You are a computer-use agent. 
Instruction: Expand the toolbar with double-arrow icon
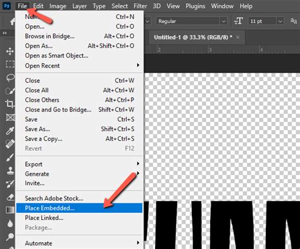pyautogui.click(x=4, y=33)
